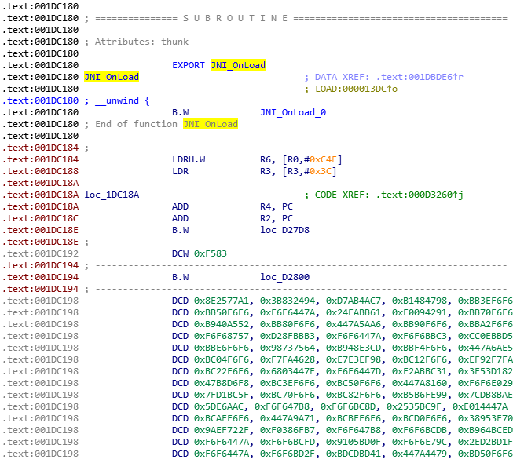
Task: Select data value 0xF6F6E79C
Action: (420, 442)
